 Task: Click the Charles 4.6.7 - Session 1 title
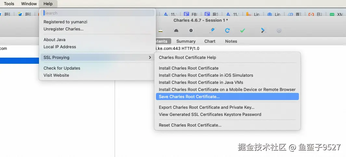pyautogui.click(x=200, y=20)
